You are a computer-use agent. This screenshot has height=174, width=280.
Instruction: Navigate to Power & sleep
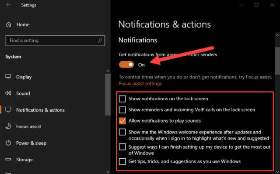click(x=31, y=143)
